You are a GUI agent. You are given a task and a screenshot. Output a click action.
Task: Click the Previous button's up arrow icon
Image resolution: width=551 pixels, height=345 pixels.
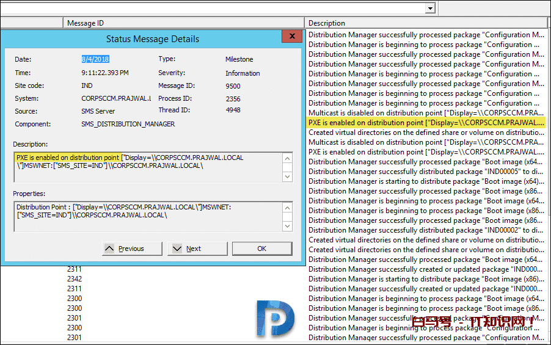click(109, 249)
